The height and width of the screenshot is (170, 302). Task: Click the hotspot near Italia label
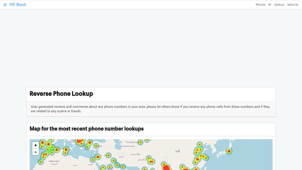click(80, 142)
